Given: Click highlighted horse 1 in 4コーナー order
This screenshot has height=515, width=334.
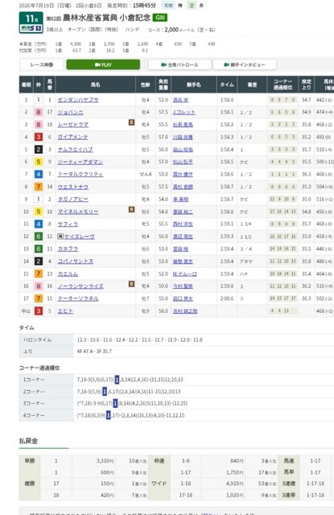Looking at the screenshot, I should click(x=109, y=415).
